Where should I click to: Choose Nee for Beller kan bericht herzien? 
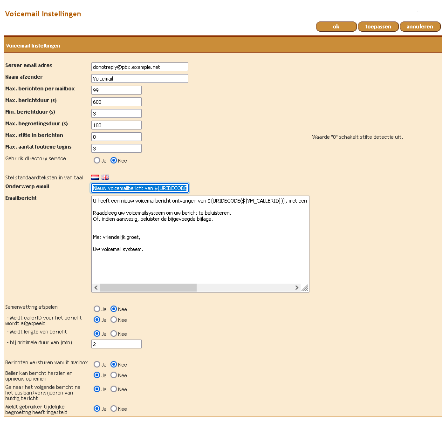(114, 375)
